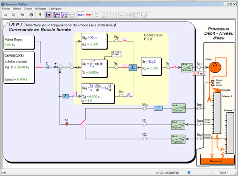
Task: Toggle the consigne switch before point C
Action: tap(39, 66)
